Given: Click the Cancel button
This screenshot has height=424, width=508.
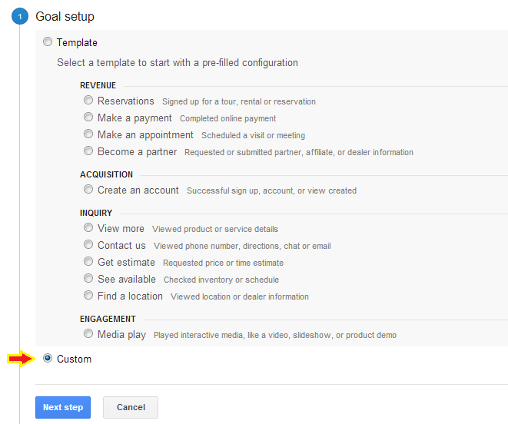Looking at the screenshot, I should (x=131, y=407).
